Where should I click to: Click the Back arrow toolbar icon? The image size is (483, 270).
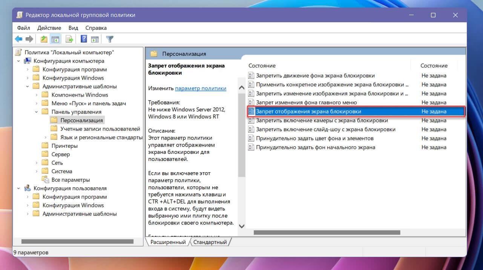tap(18, 39)
